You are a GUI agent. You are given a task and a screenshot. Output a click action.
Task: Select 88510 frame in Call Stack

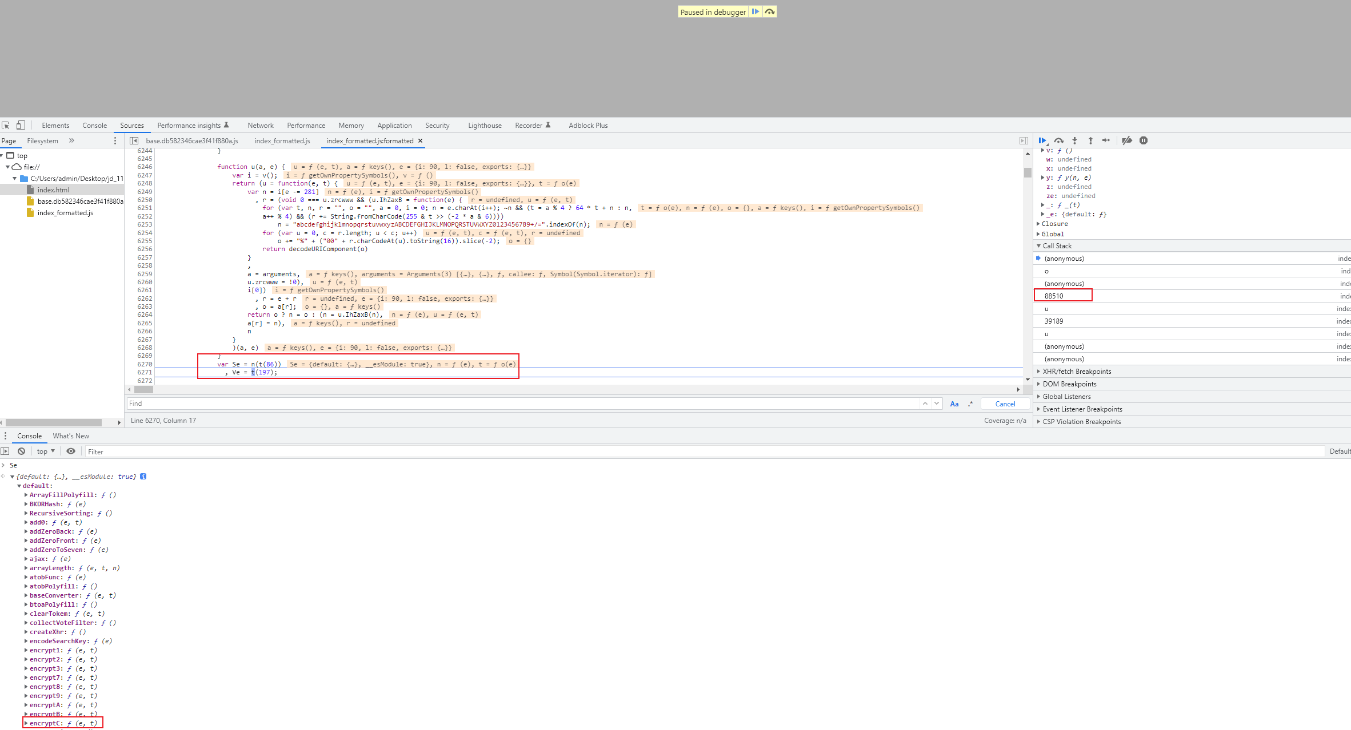[x=1054, y=296]
